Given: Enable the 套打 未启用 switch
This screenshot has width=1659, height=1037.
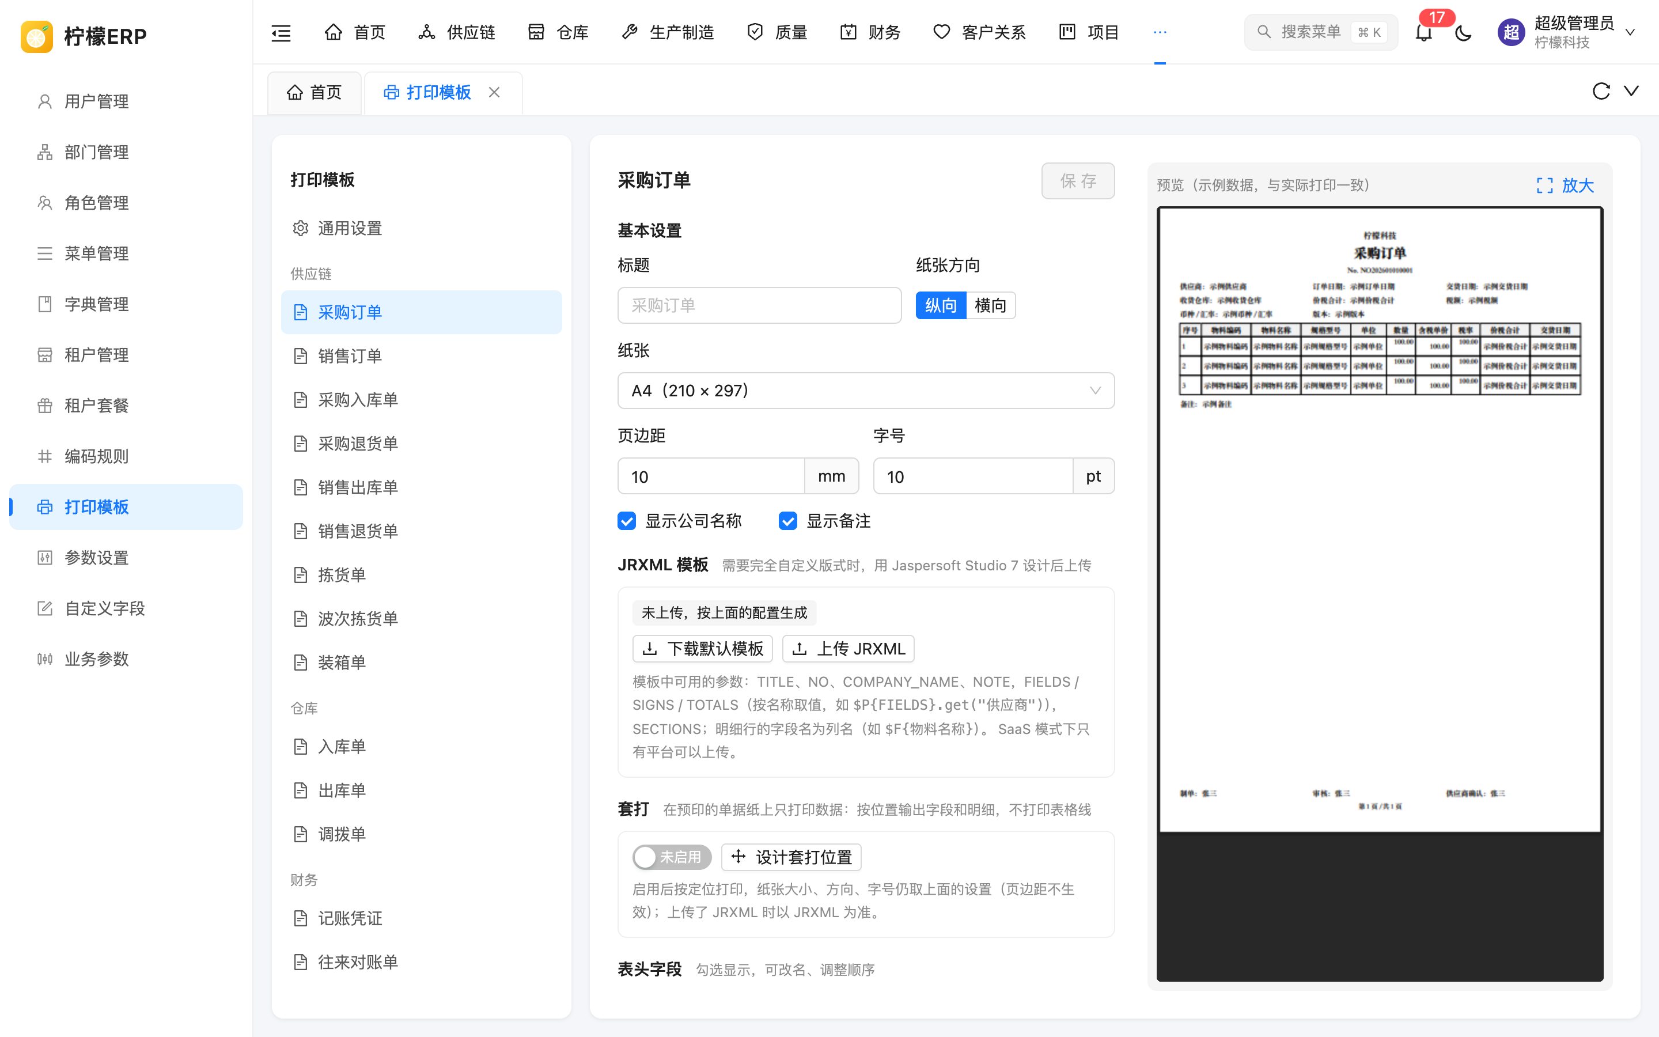Looking at the screenshot, I should (672, 857).
